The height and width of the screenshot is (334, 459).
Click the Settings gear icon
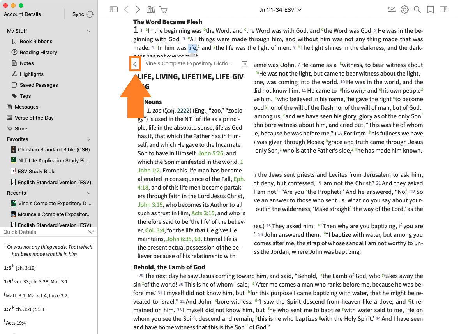(404, 10)
